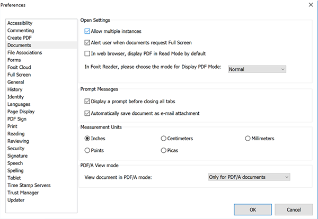Open the Reviewing preferences category
This screenshot has width=318, height=219.
(x=41, y=141)
